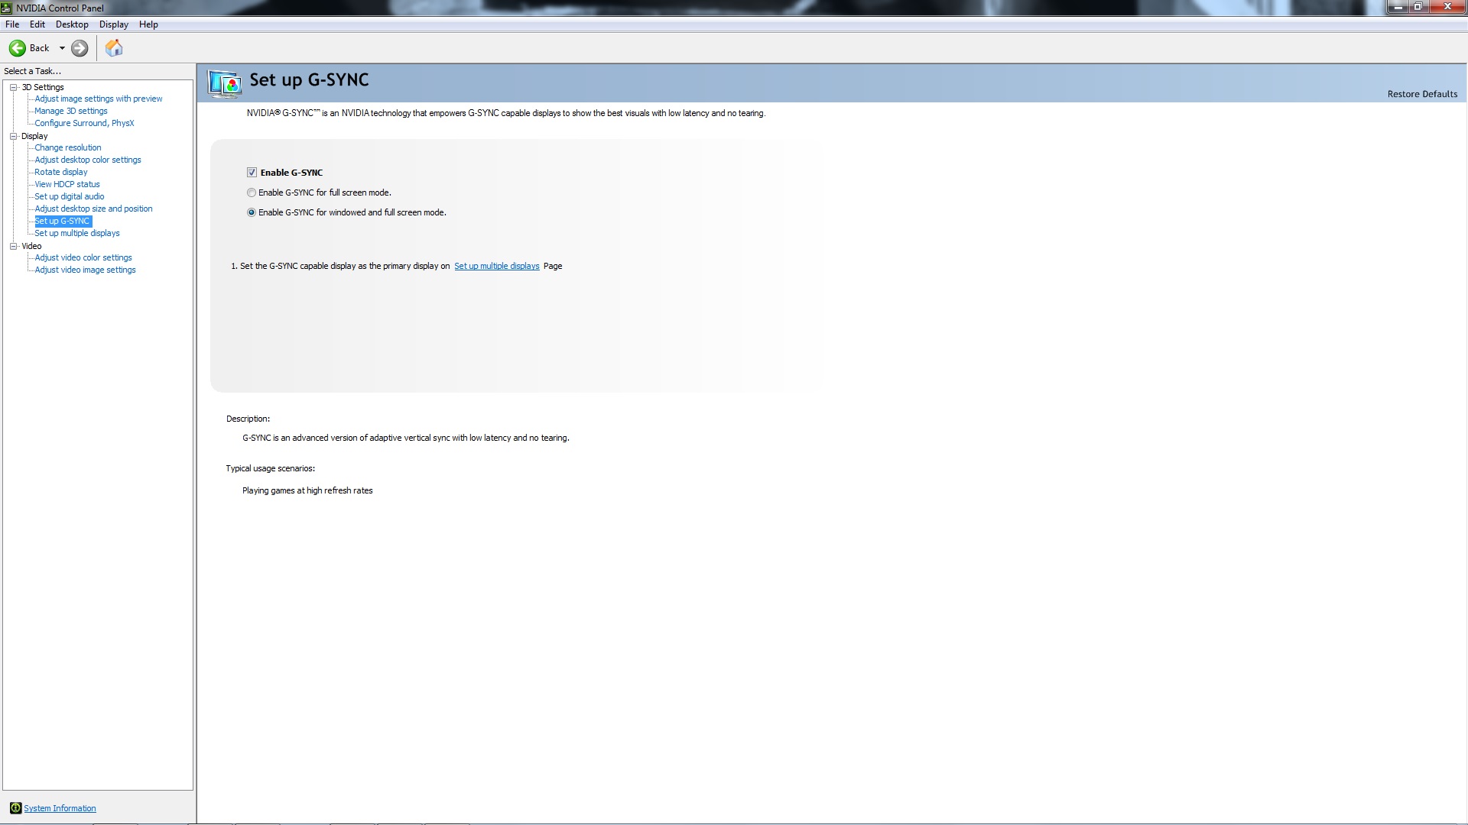Open the Back history dropdown arrow
Image resolution: width=1468 pixels, height=825 pixels.
tap(62, 48)
